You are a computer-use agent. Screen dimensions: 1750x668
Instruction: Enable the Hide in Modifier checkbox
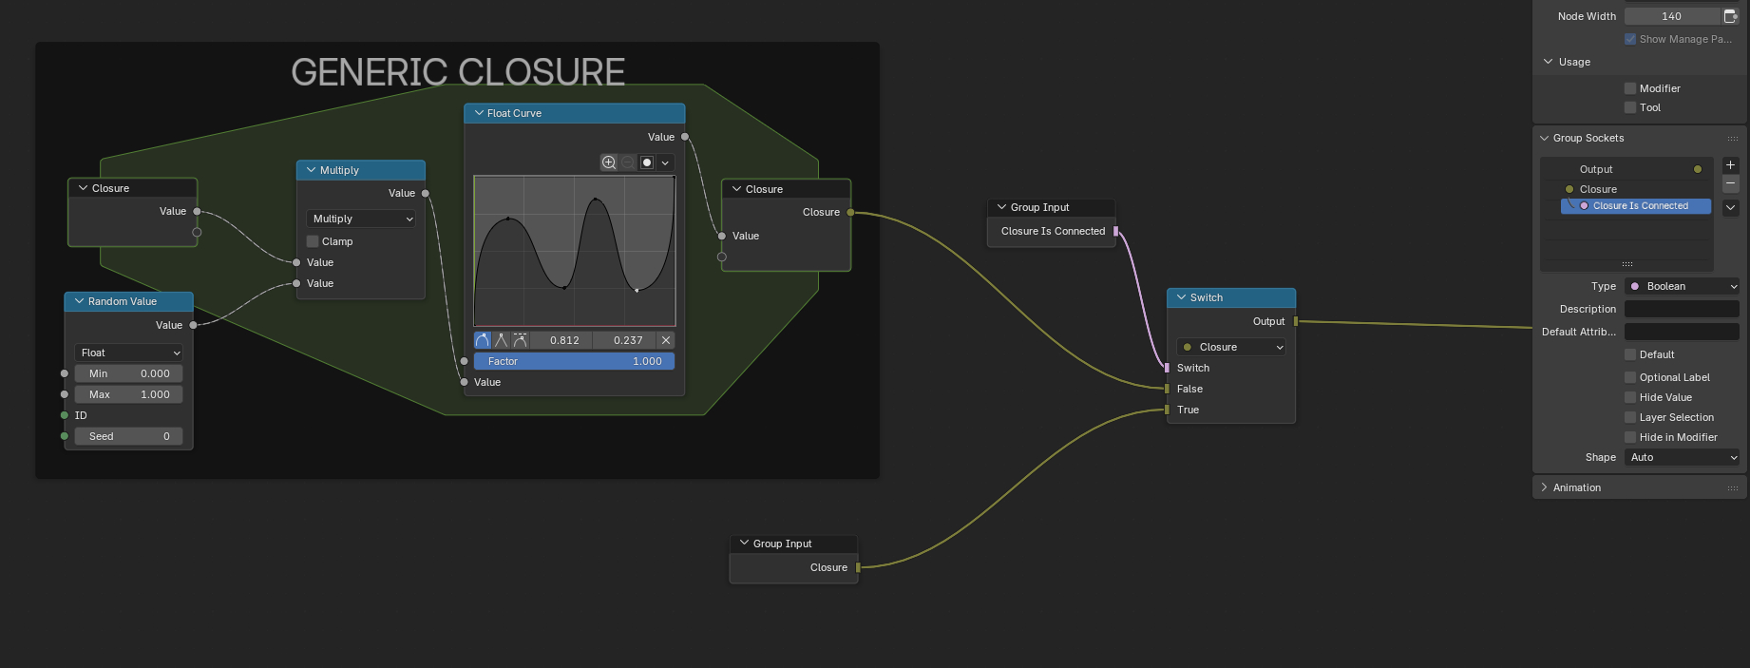(x=1630, y=437)
